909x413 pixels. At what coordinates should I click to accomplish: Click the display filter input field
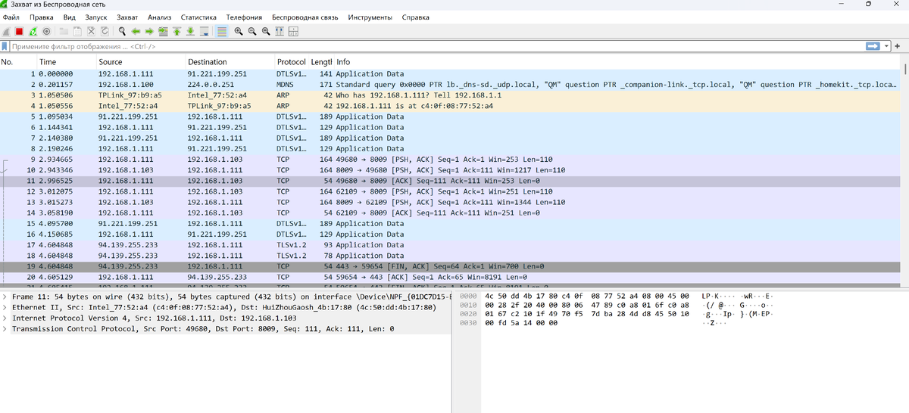pyautogui.click(x=437, y=47)
